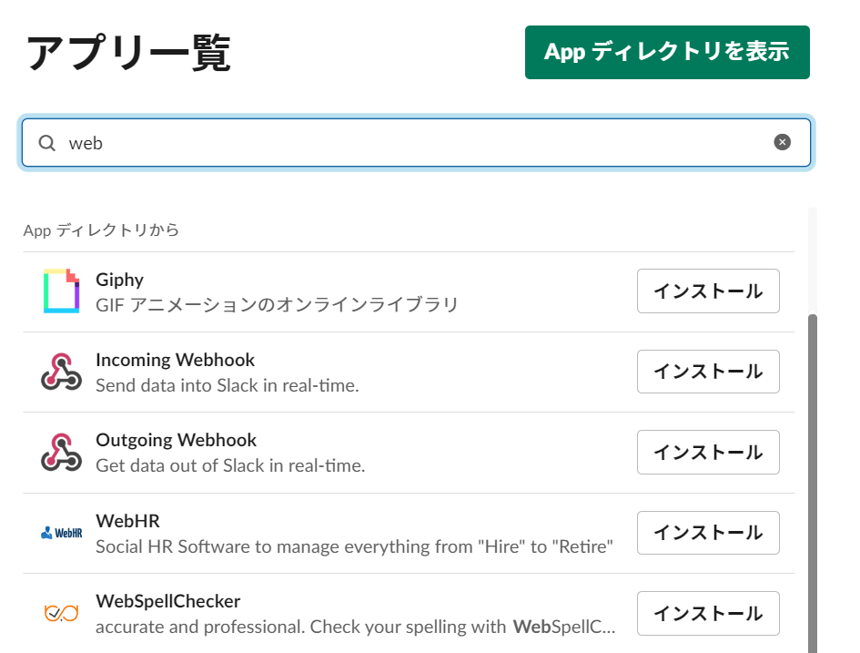860x653 pixels.
Task: Install Incoming Webhook
Action: (x=708, y=372)
